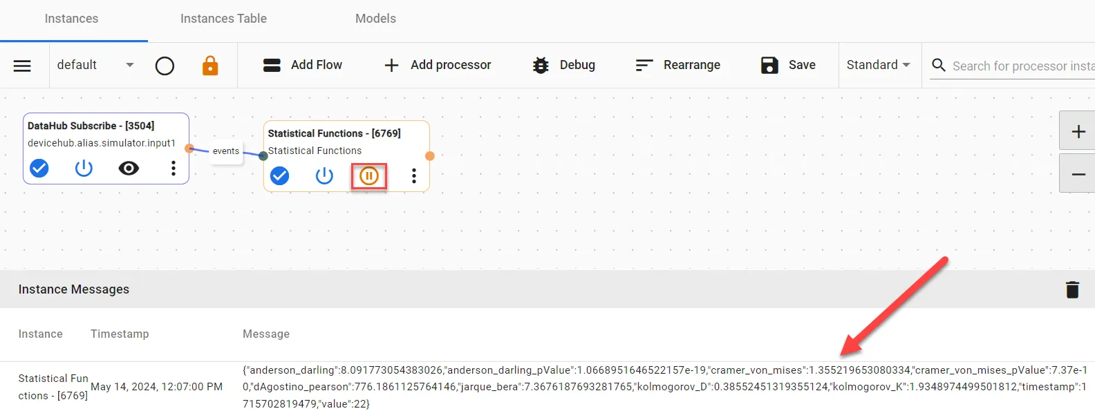The height and width of the screenshot is (411, 1095).
Task: Click the orange lock icon
Action: click(x=210, y=66)
